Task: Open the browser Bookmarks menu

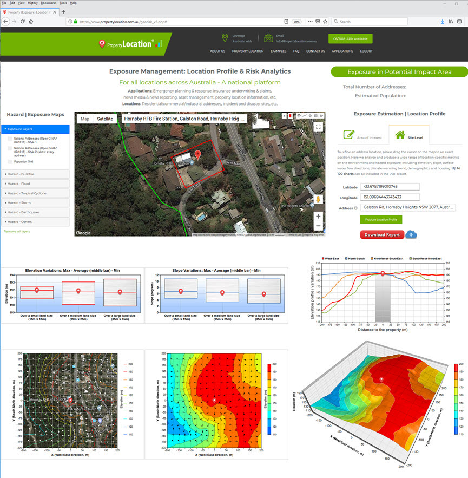Action: [48, 3]
